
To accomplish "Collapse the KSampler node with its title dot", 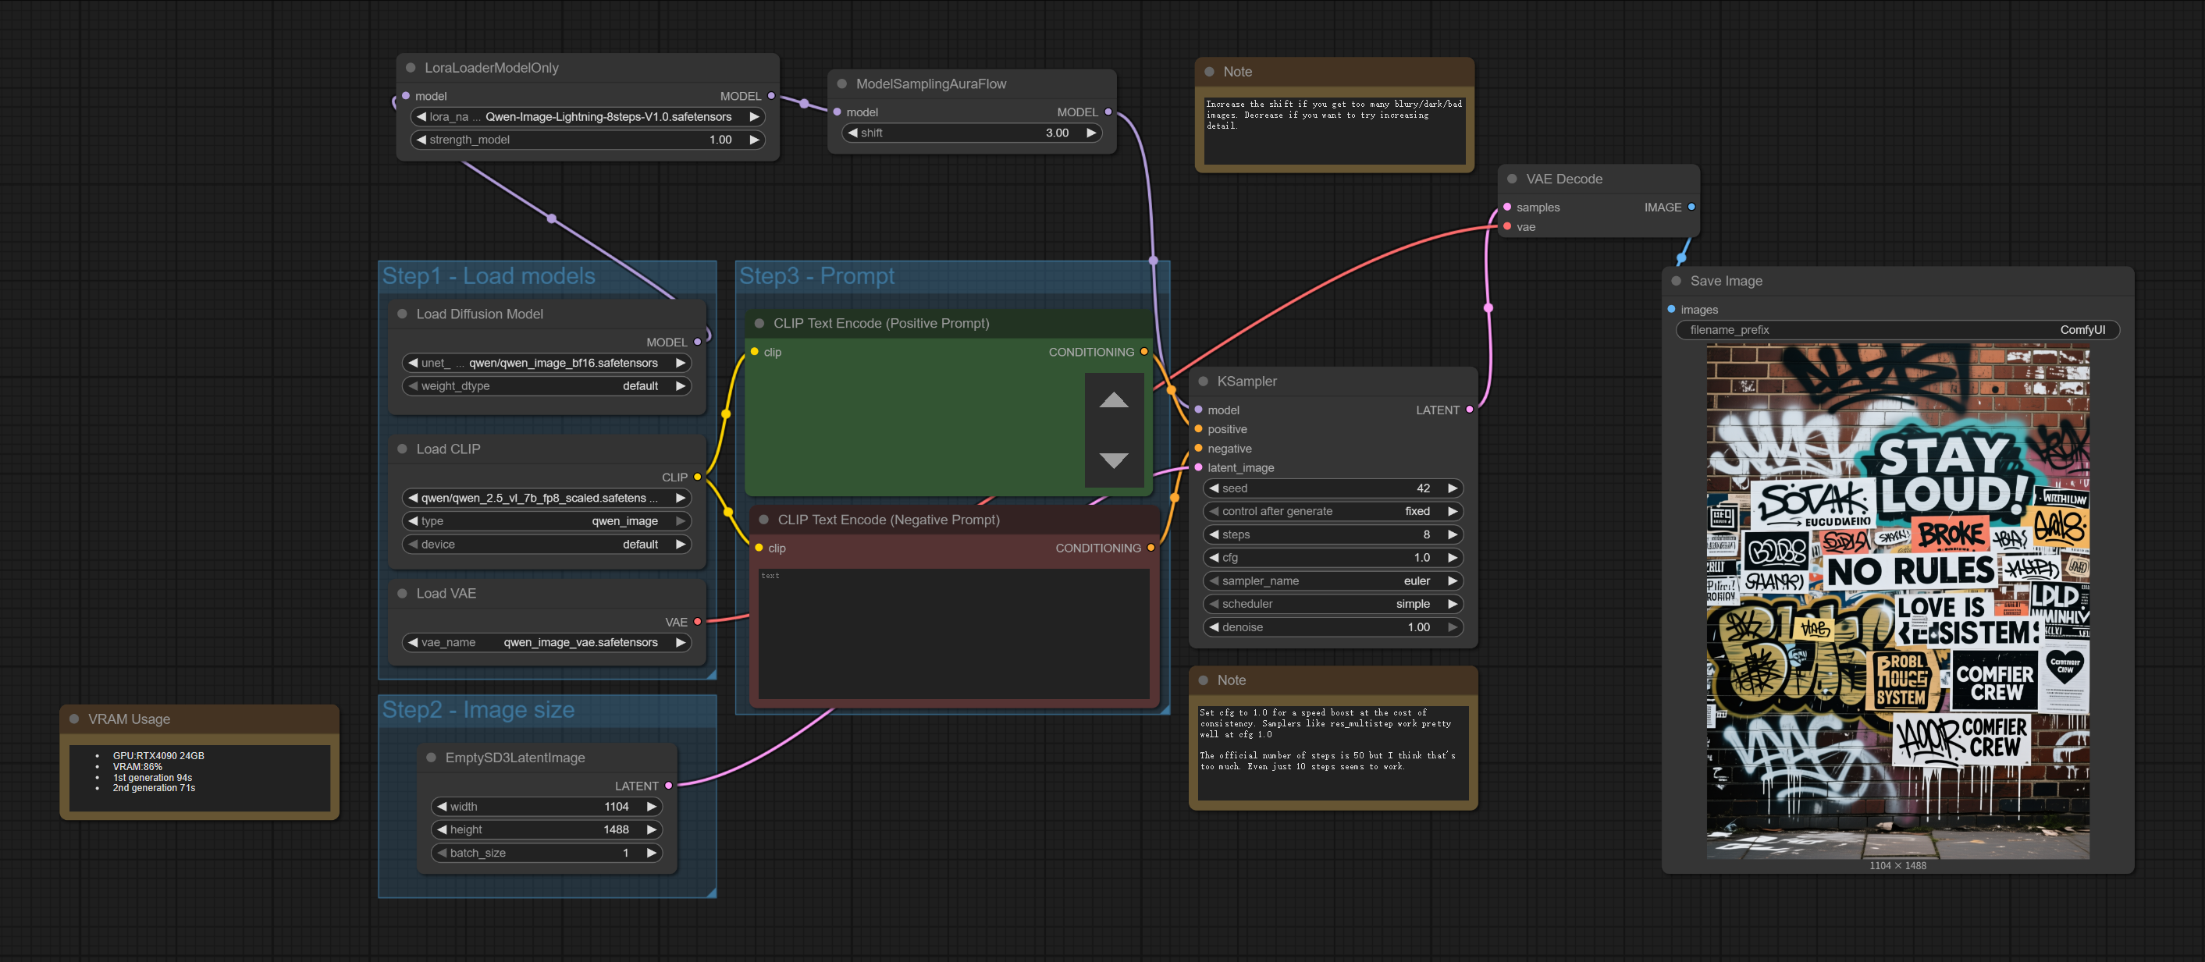I will (1204, 381).
